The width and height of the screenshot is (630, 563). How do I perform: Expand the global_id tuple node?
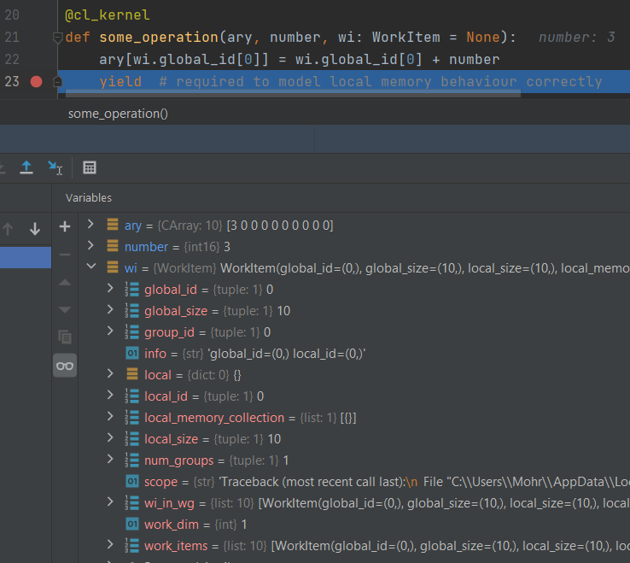tap(110, 290)
